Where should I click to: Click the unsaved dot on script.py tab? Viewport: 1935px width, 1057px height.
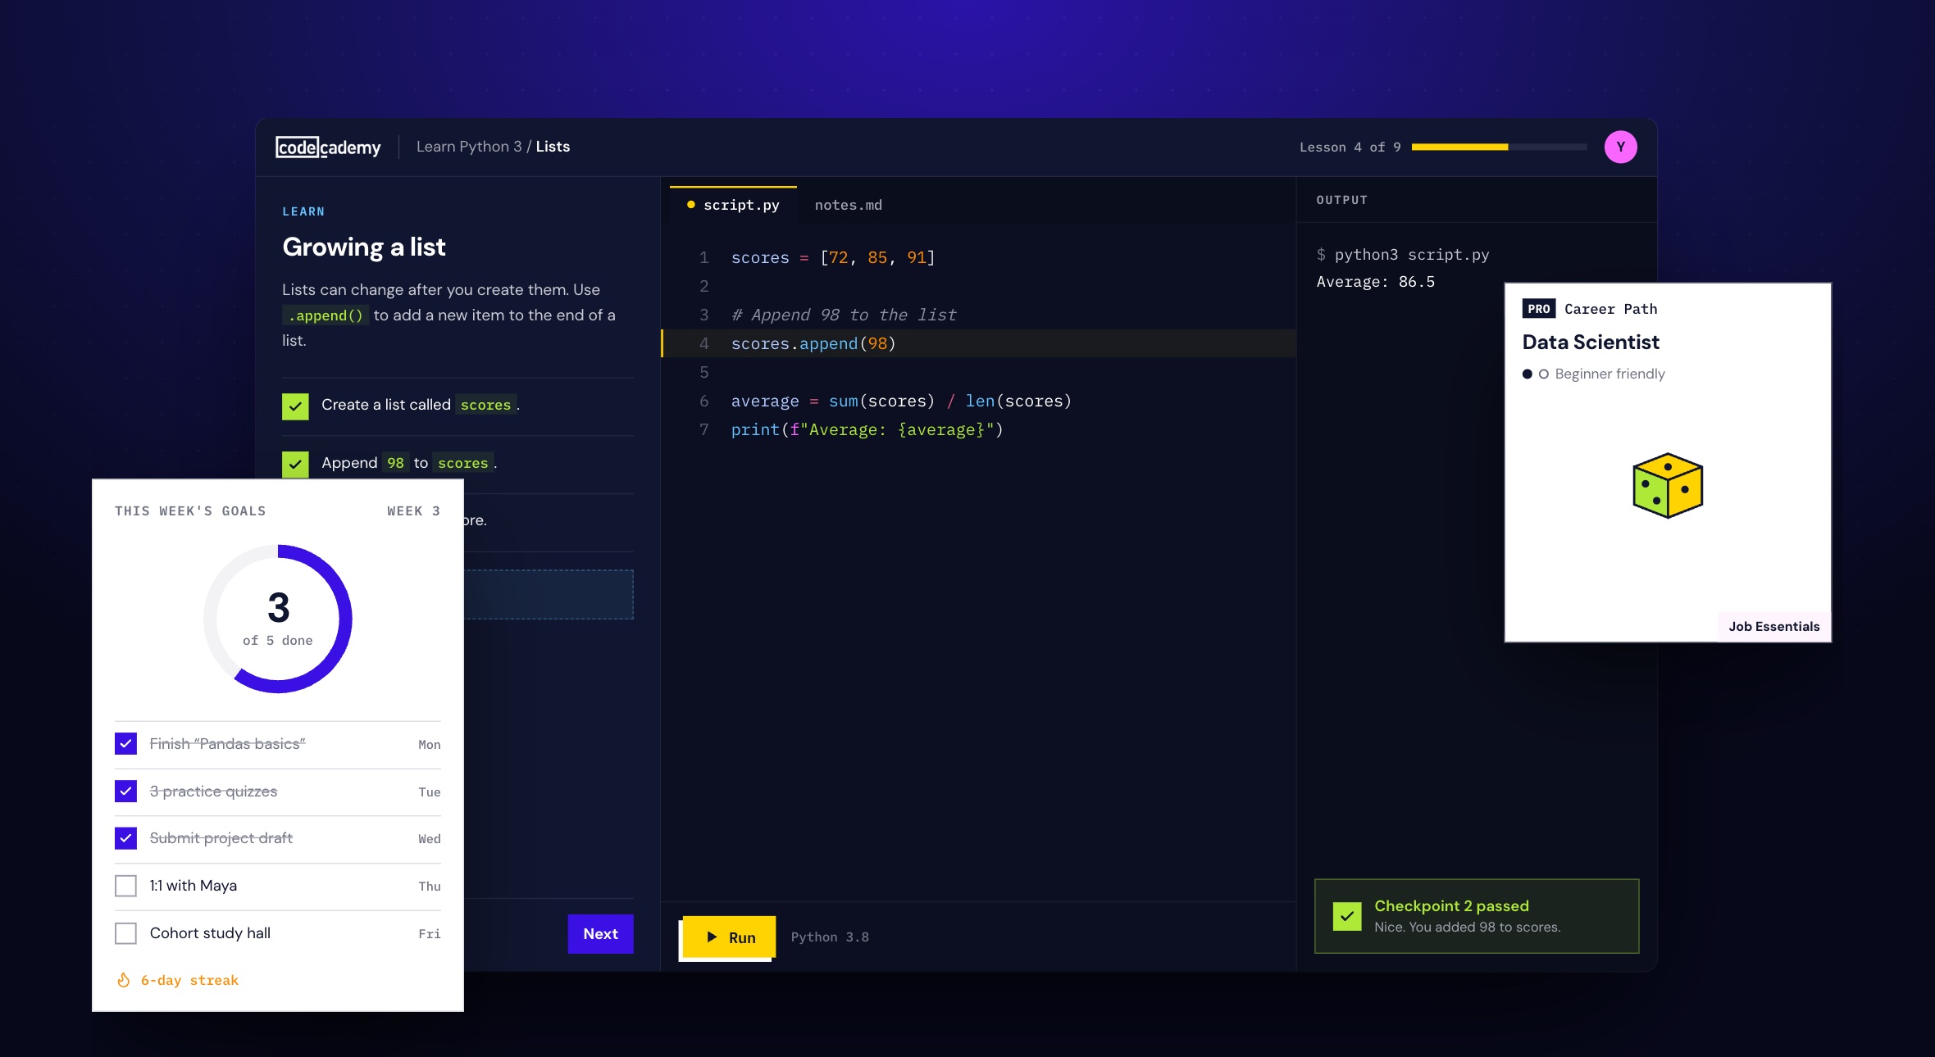click(x=691, y=205)
